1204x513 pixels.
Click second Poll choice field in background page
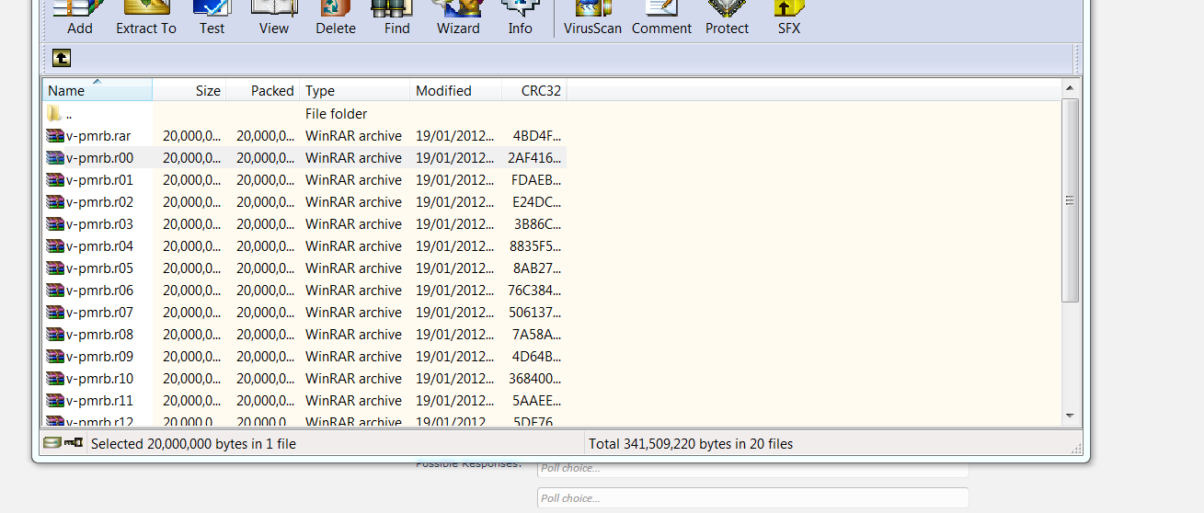pos(752,497)
